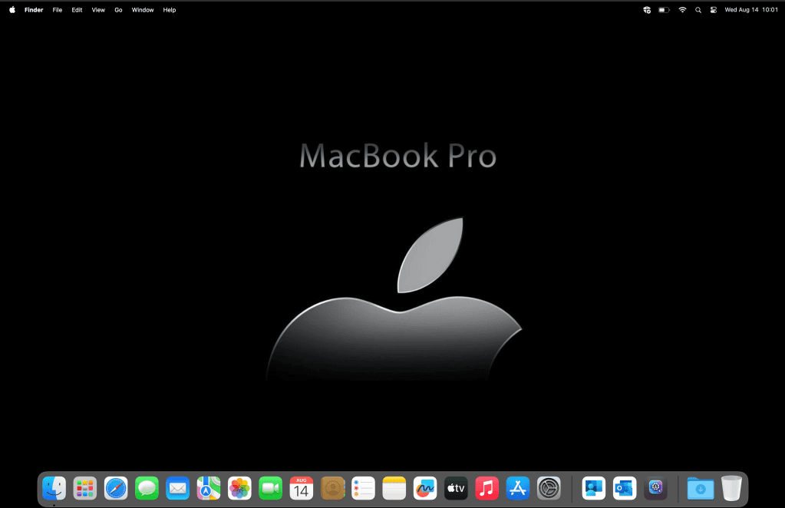Open the Trash
The height and width of the screenshot is (508, 785).
[731, 488]
